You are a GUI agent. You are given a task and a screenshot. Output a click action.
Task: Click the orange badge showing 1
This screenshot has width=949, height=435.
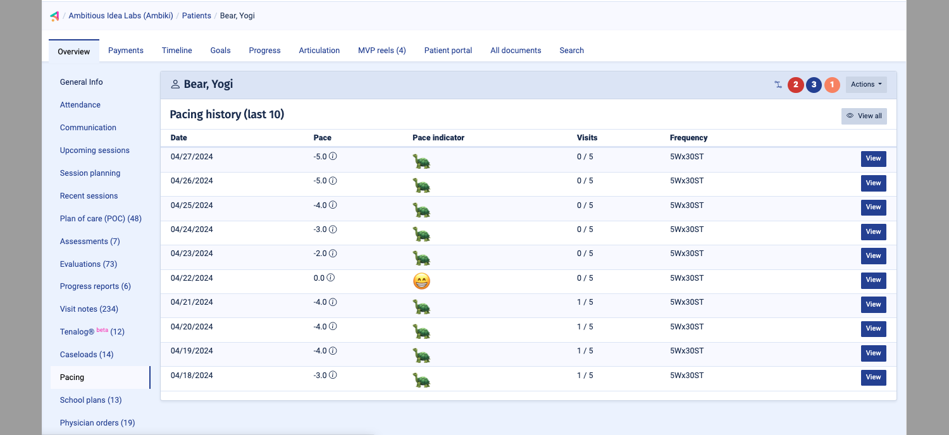coord(832,84)
